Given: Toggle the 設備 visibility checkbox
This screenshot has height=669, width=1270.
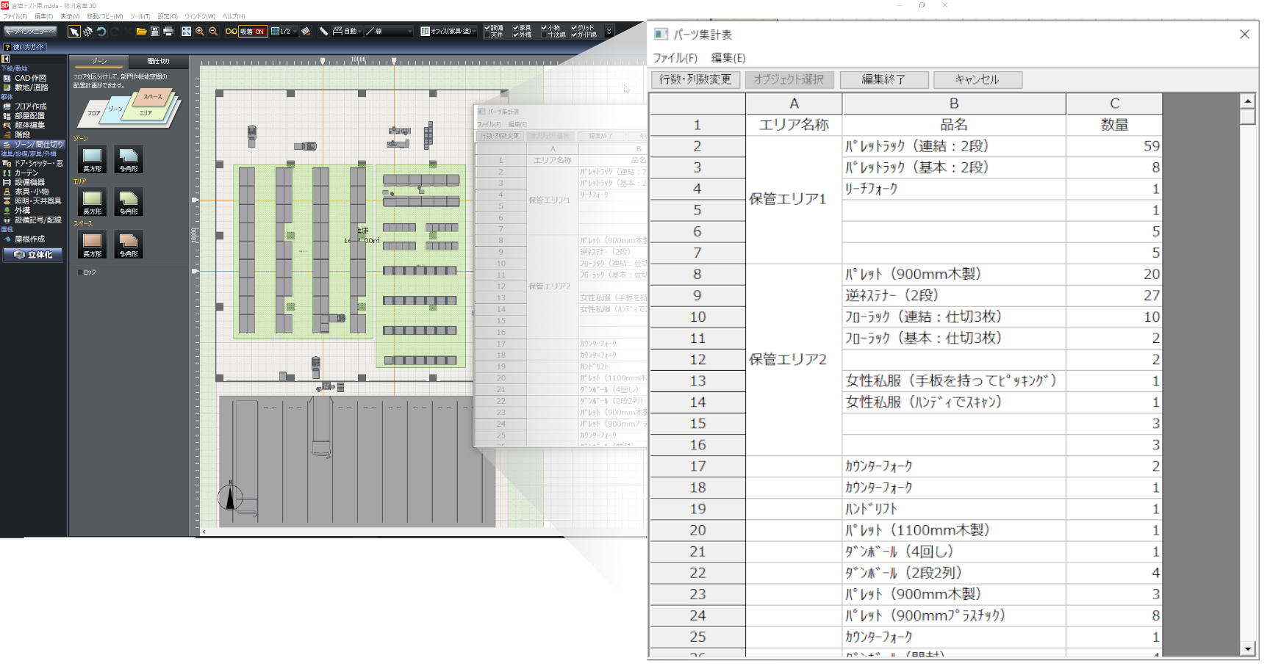Looking at the screenshot, I should click(x=487, y=28).
